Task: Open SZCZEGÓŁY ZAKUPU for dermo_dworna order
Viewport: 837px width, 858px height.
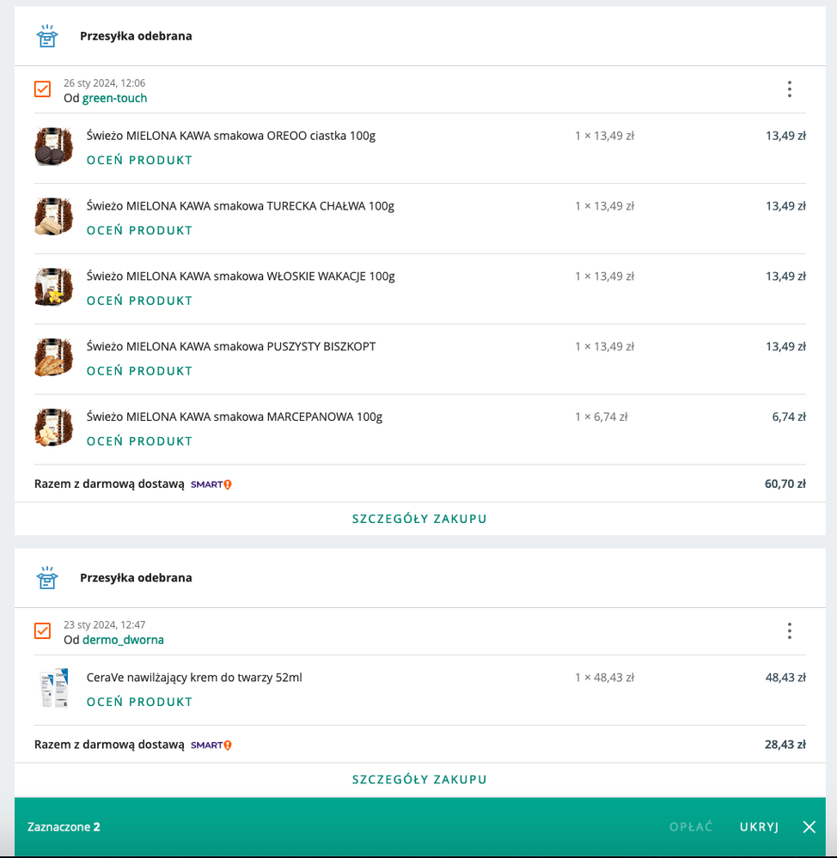Action: coord(419,780)
